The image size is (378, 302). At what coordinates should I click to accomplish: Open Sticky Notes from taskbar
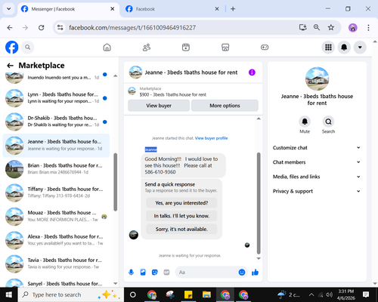(188, 294)
